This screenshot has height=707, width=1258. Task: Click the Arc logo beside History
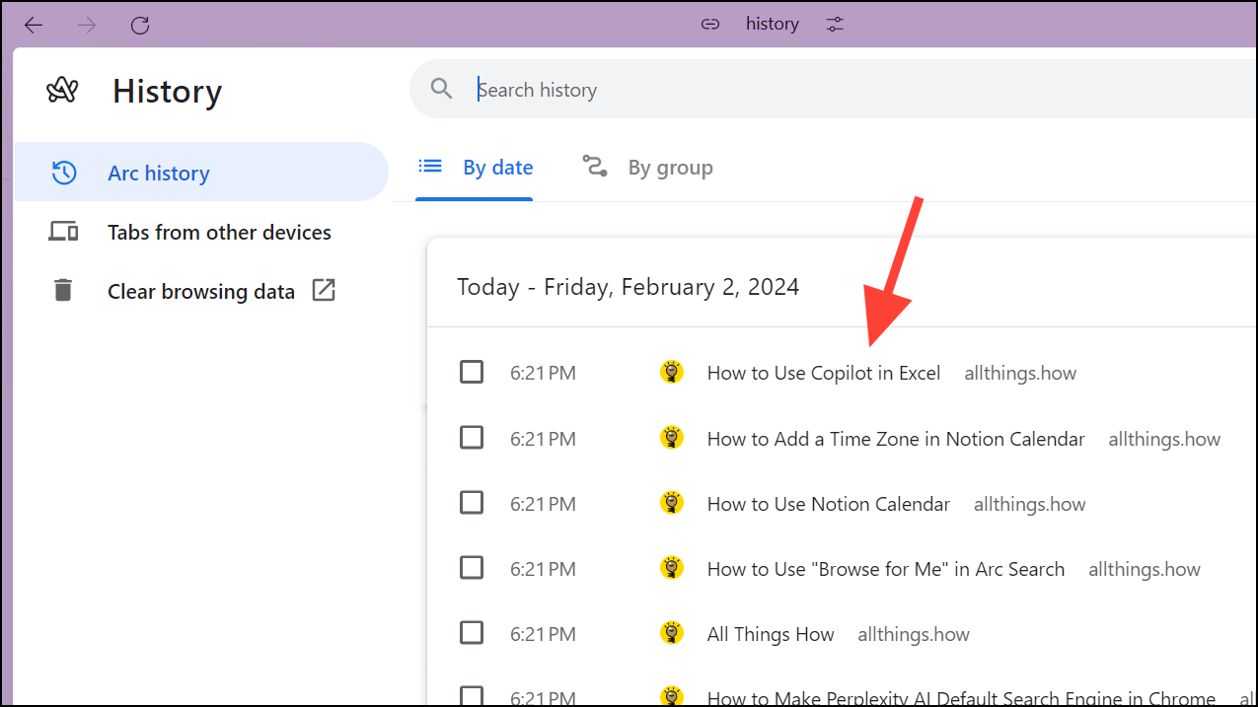coord(62,91)
